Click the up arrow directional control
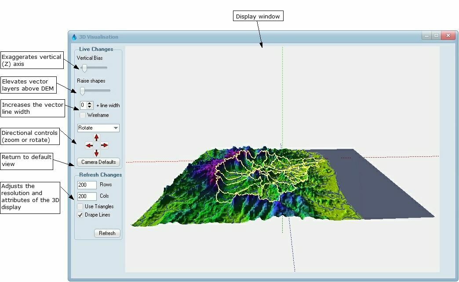 (x=96, y=137)
